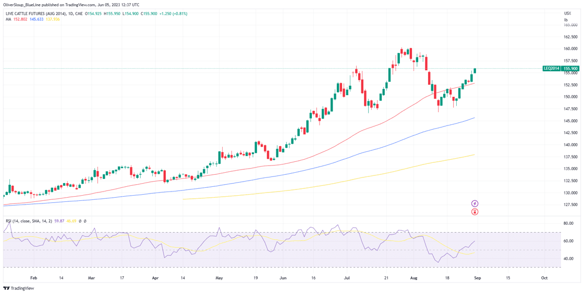The height and width of the screenshot is (294, 584).
Task: Click the 145.000 price axis label
Action: pyautogui.click(x=571, y=121)
